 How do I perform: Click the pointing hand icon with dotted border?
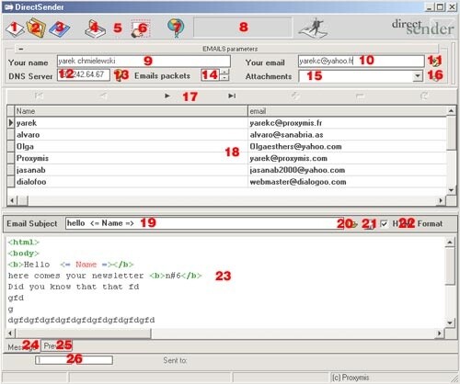(141, 28)
